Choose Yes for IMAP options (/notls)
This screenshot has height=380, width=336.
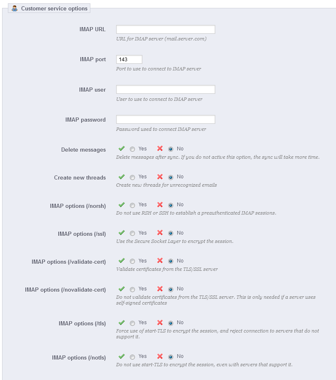point(132,357)
